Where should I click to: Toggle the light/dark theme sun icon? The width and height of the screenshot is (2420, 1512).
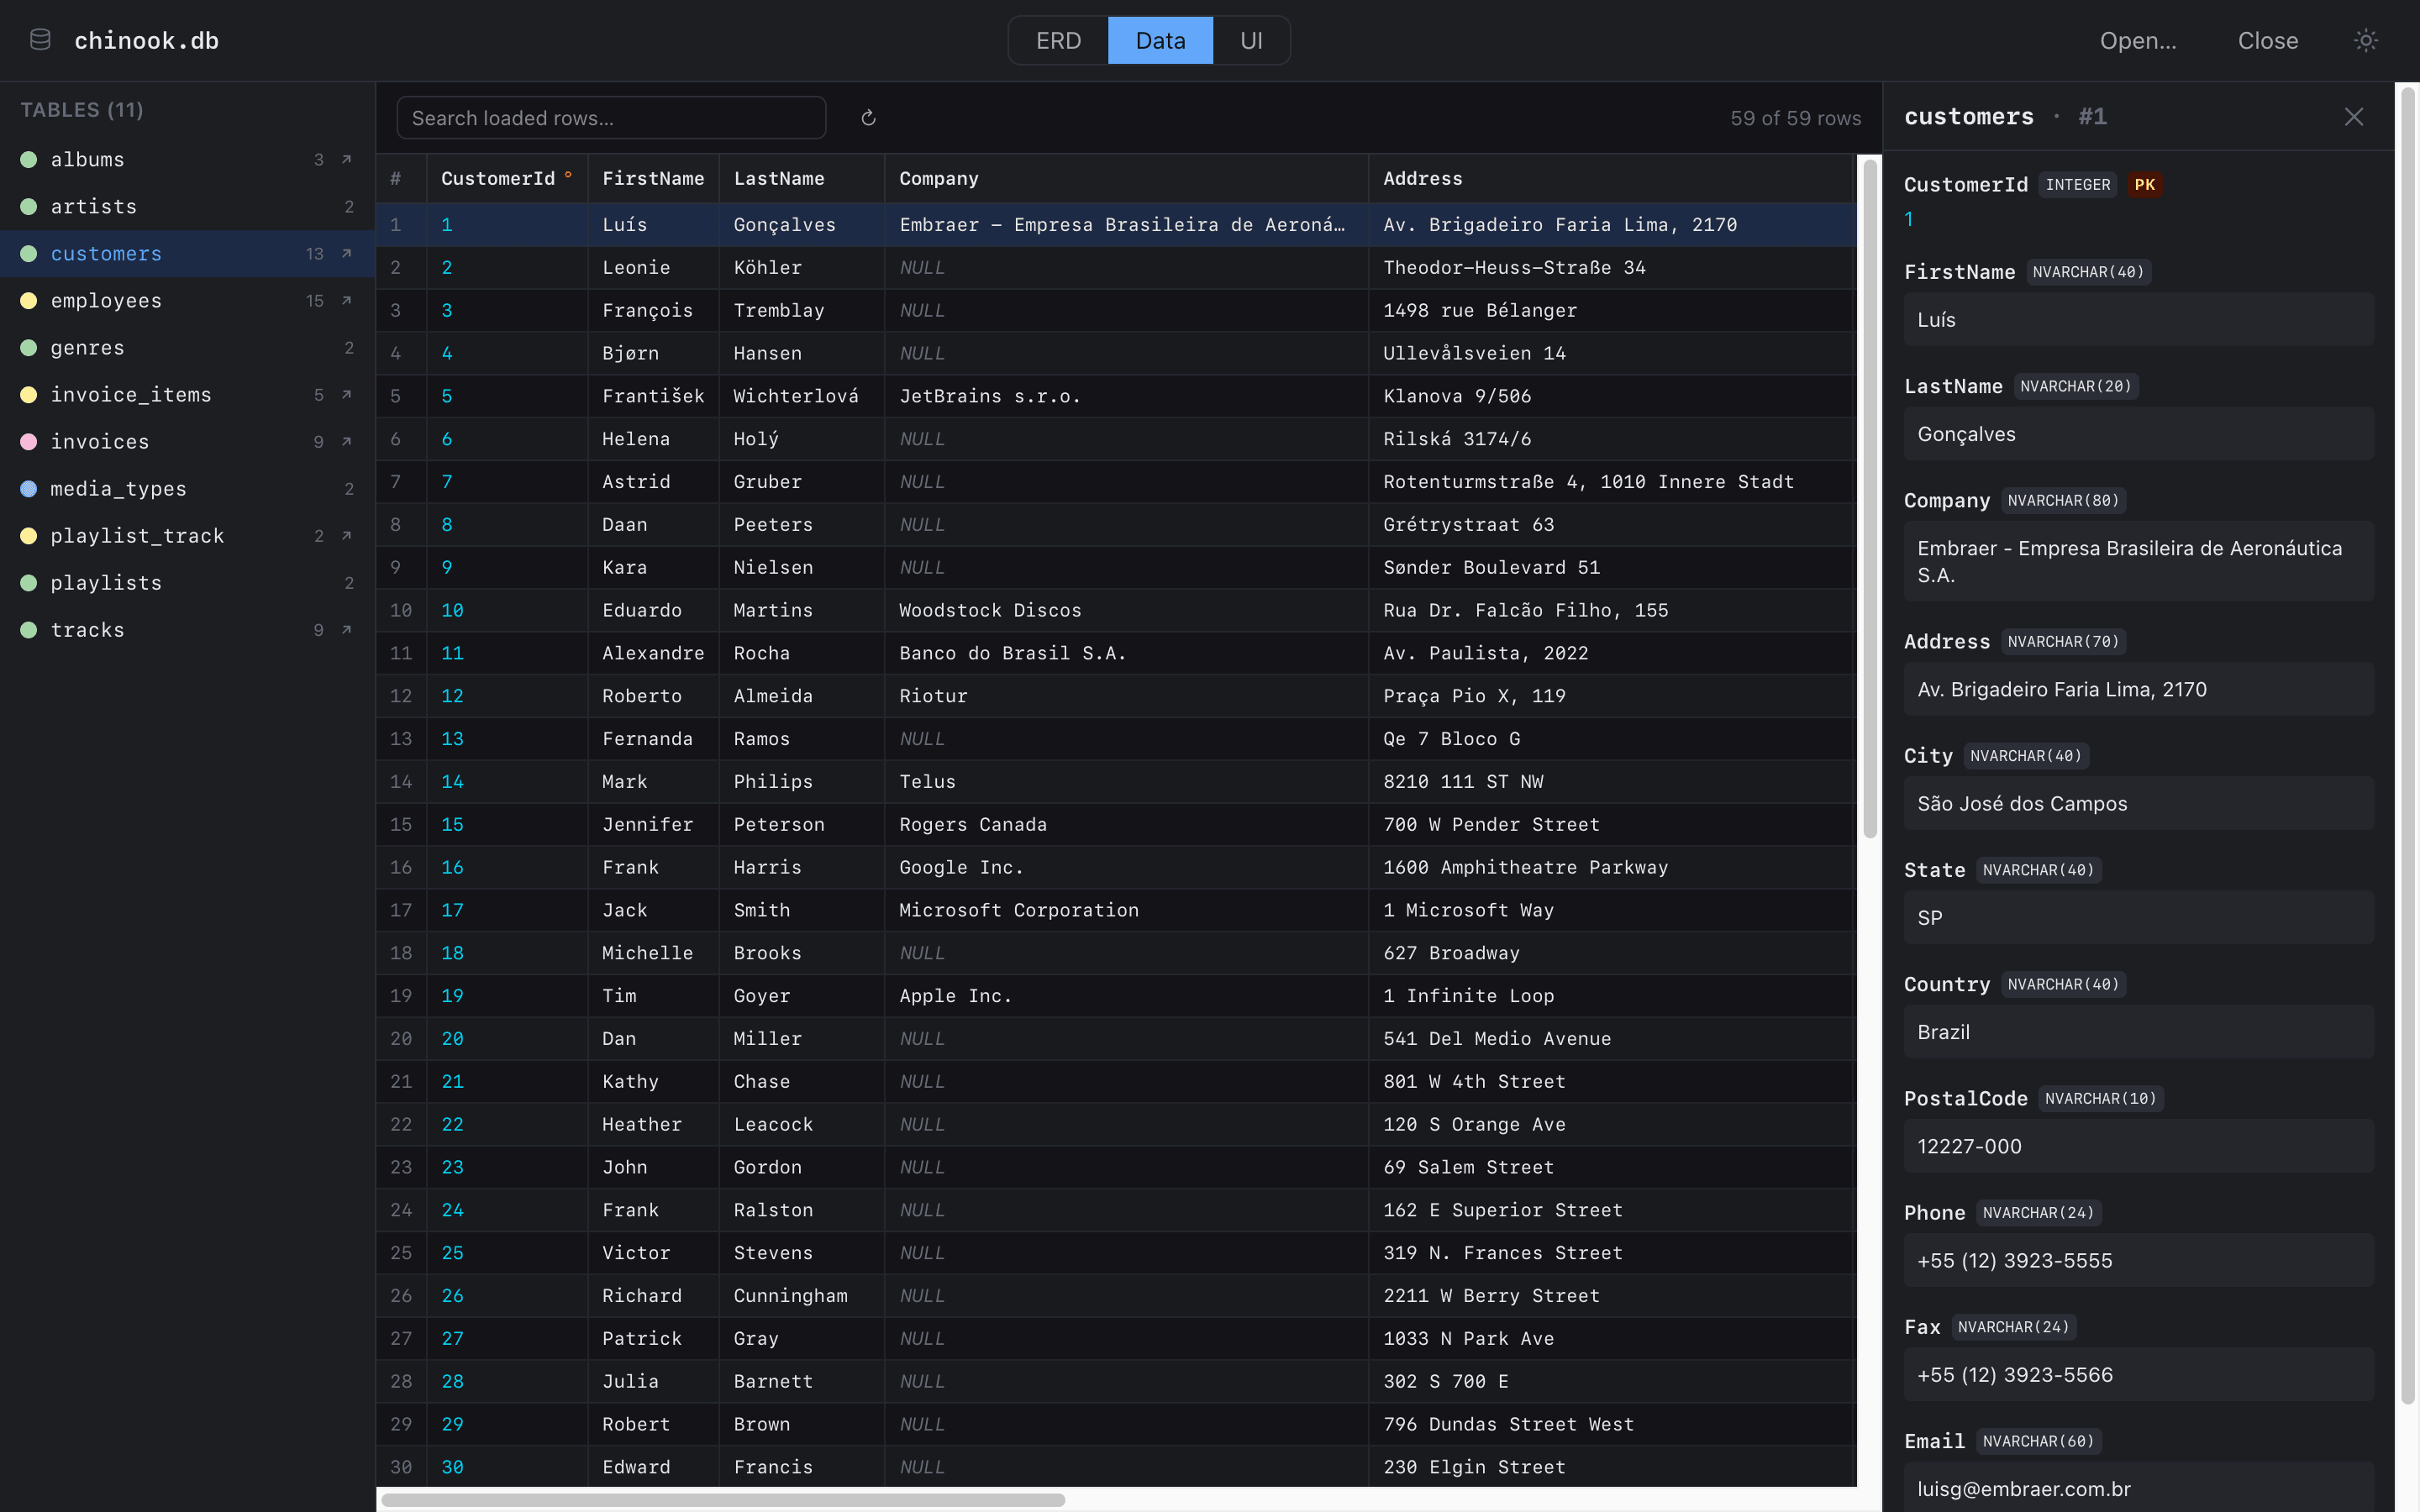pyautogui.click(x=2365, y=40)
